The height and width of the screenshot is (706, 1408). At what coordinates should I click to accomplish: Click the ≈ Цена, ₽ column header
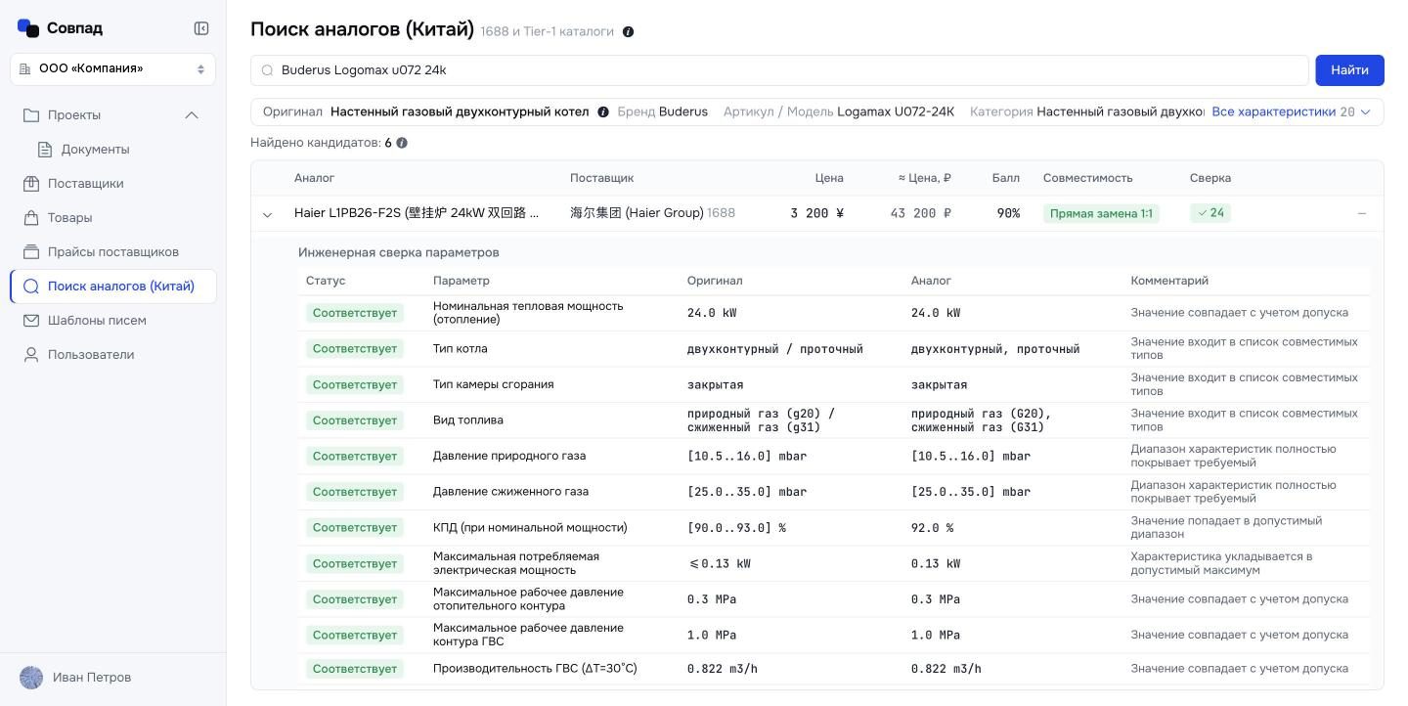click(924, 178)
